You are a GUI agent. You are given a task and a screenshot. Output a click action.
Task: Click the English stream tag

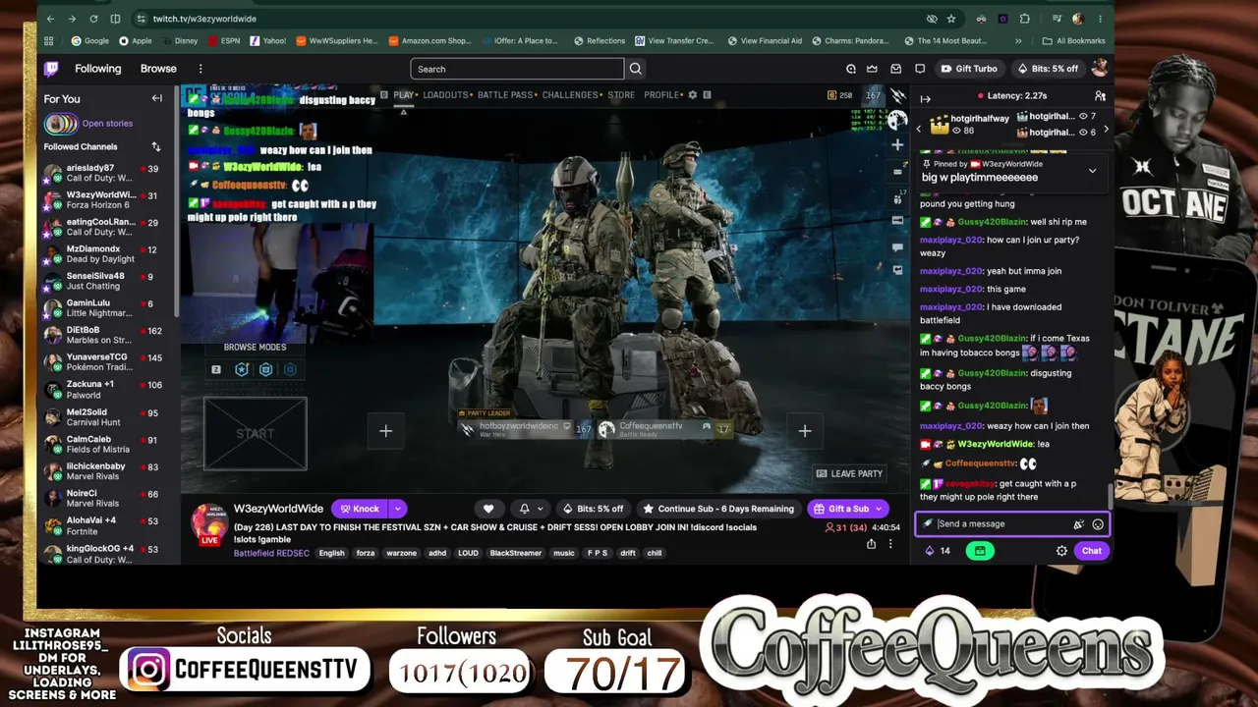[332, 554]
